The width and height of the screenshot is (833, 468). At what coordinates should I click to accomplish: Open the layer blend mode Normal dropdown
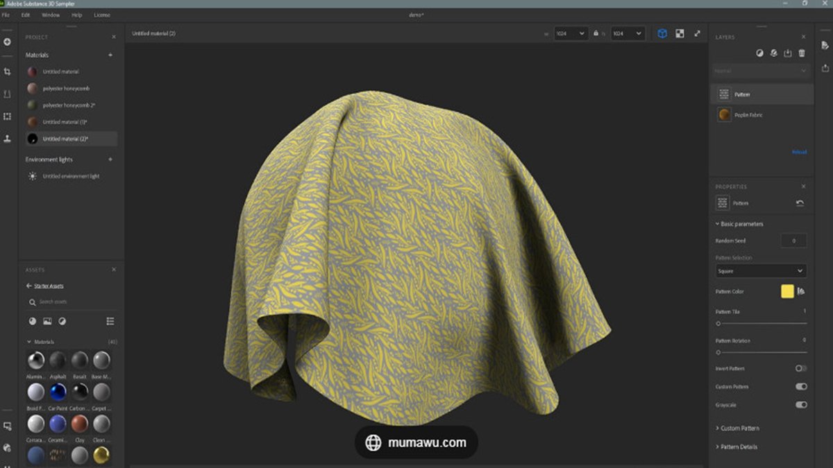coord(761,71)
